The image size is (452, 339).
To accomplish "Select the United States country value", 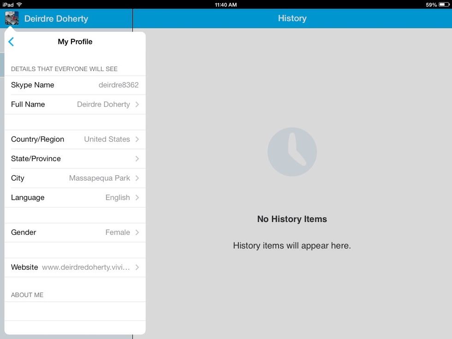I will [107, 139].
